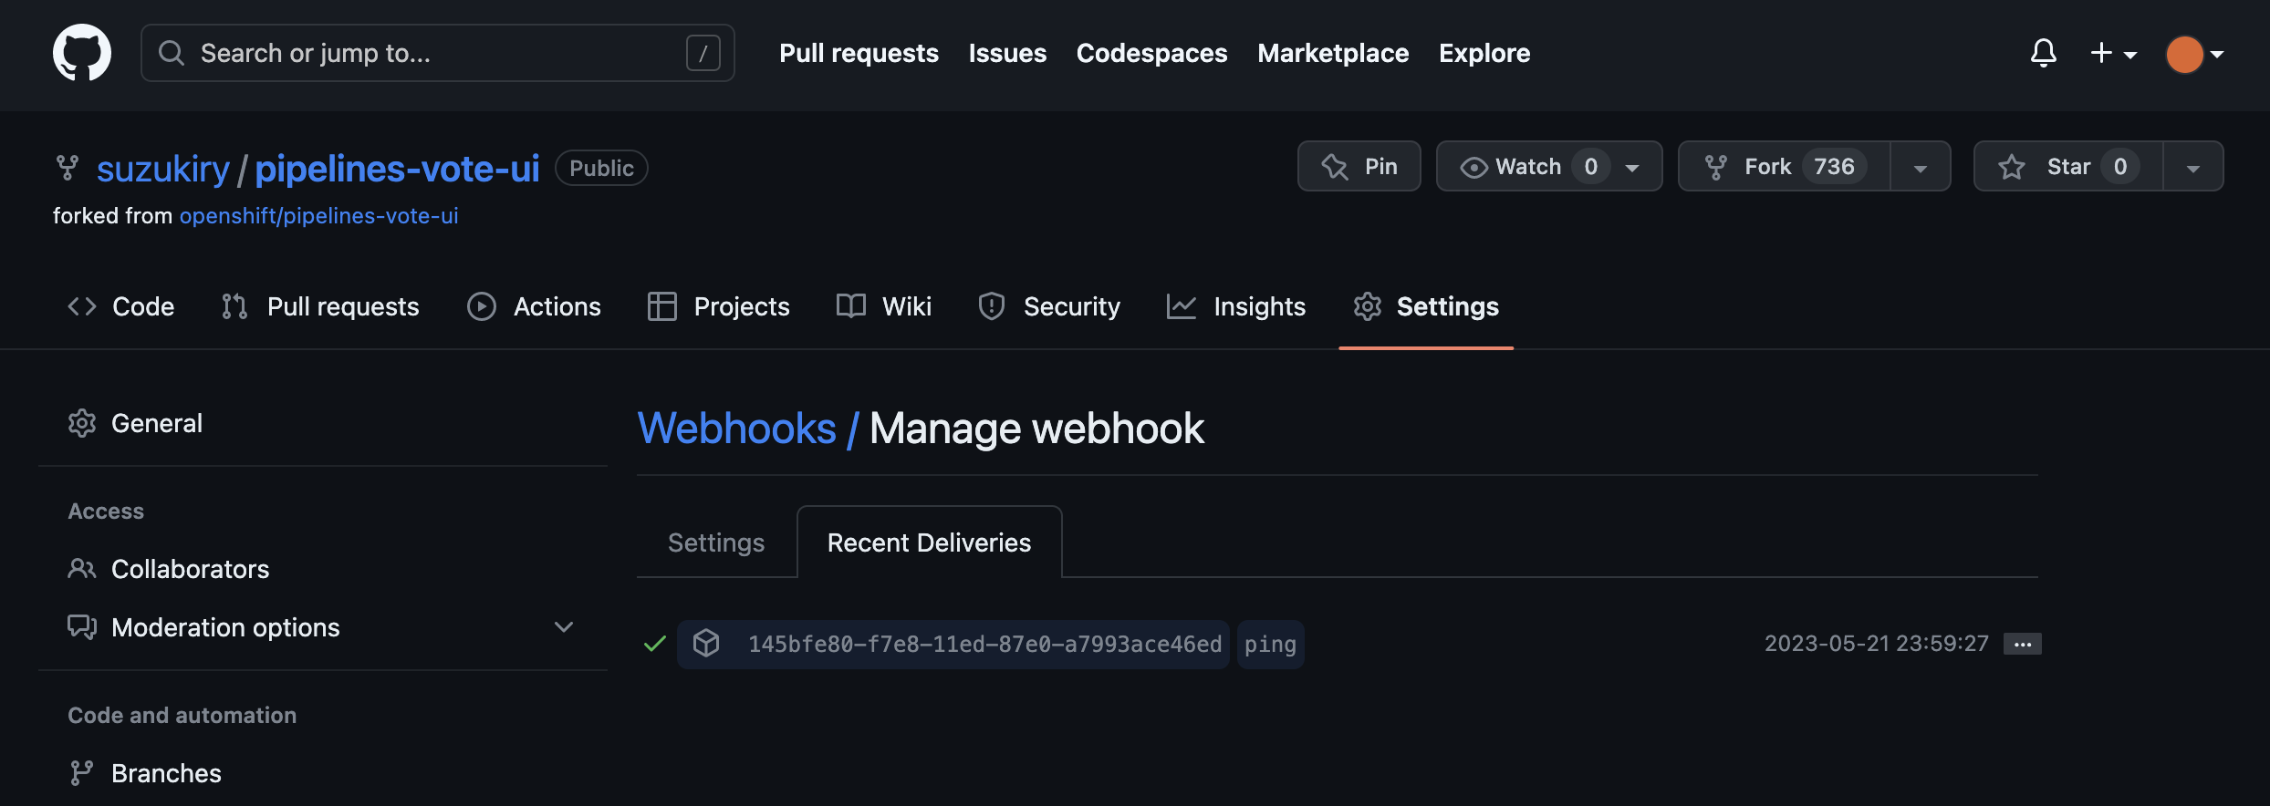Go to the suzukiry owner profile link
This screenshot has height=806, width=2270.
point(163,169)
